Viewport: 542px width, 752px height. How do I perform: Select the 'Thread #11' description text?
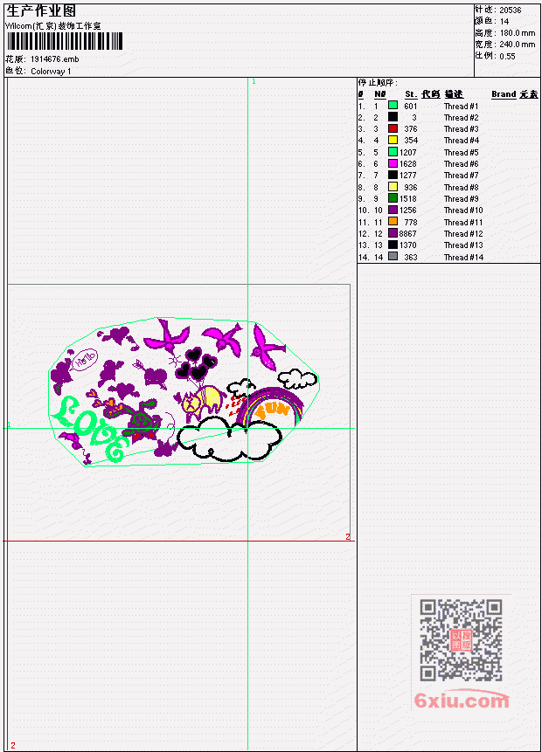[463, 222]
